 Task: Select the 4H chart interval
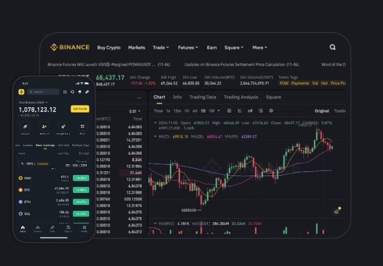pyautogui.click(x=194, y=111)
